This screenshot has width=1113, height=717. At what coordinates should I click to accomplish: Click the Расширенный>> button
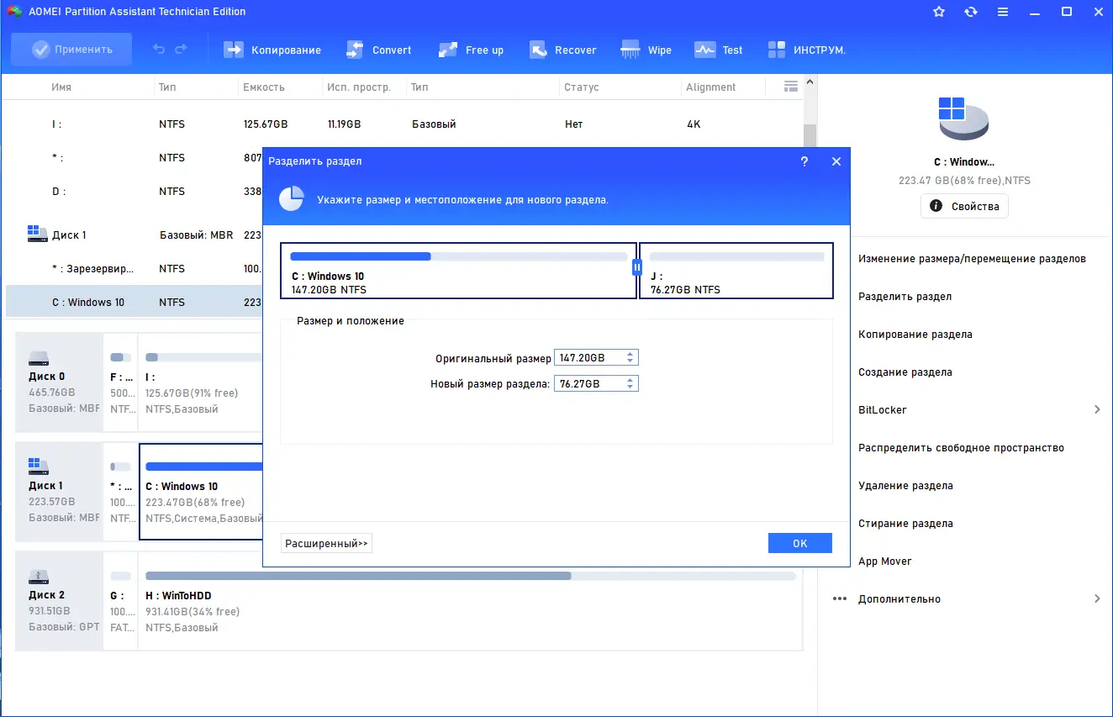click(x=326, y=544)
